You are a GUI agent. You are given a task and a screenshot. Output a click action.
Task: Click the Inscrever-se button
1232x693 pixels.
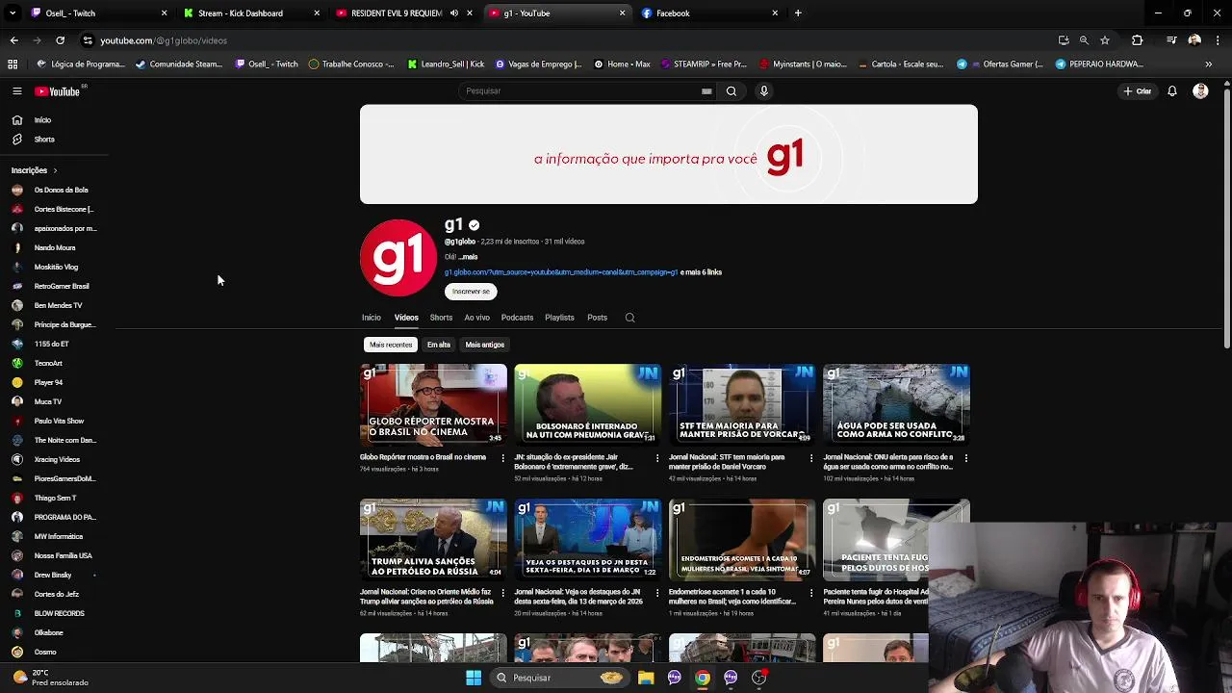471,292
